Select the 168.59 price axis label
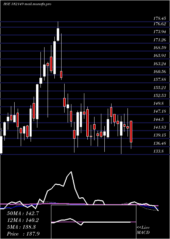 click(159, 48)
